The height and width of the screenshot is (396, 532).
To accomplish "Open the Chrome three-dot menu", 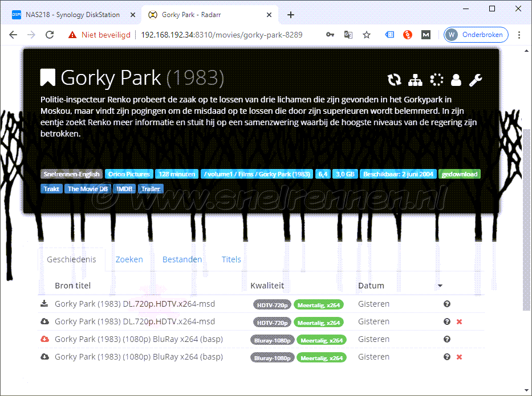I will click(x=519, y=35).
